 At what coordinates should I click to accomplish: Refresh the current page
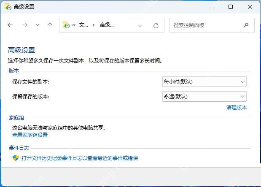pyautogui.click(x=156, y=25)
